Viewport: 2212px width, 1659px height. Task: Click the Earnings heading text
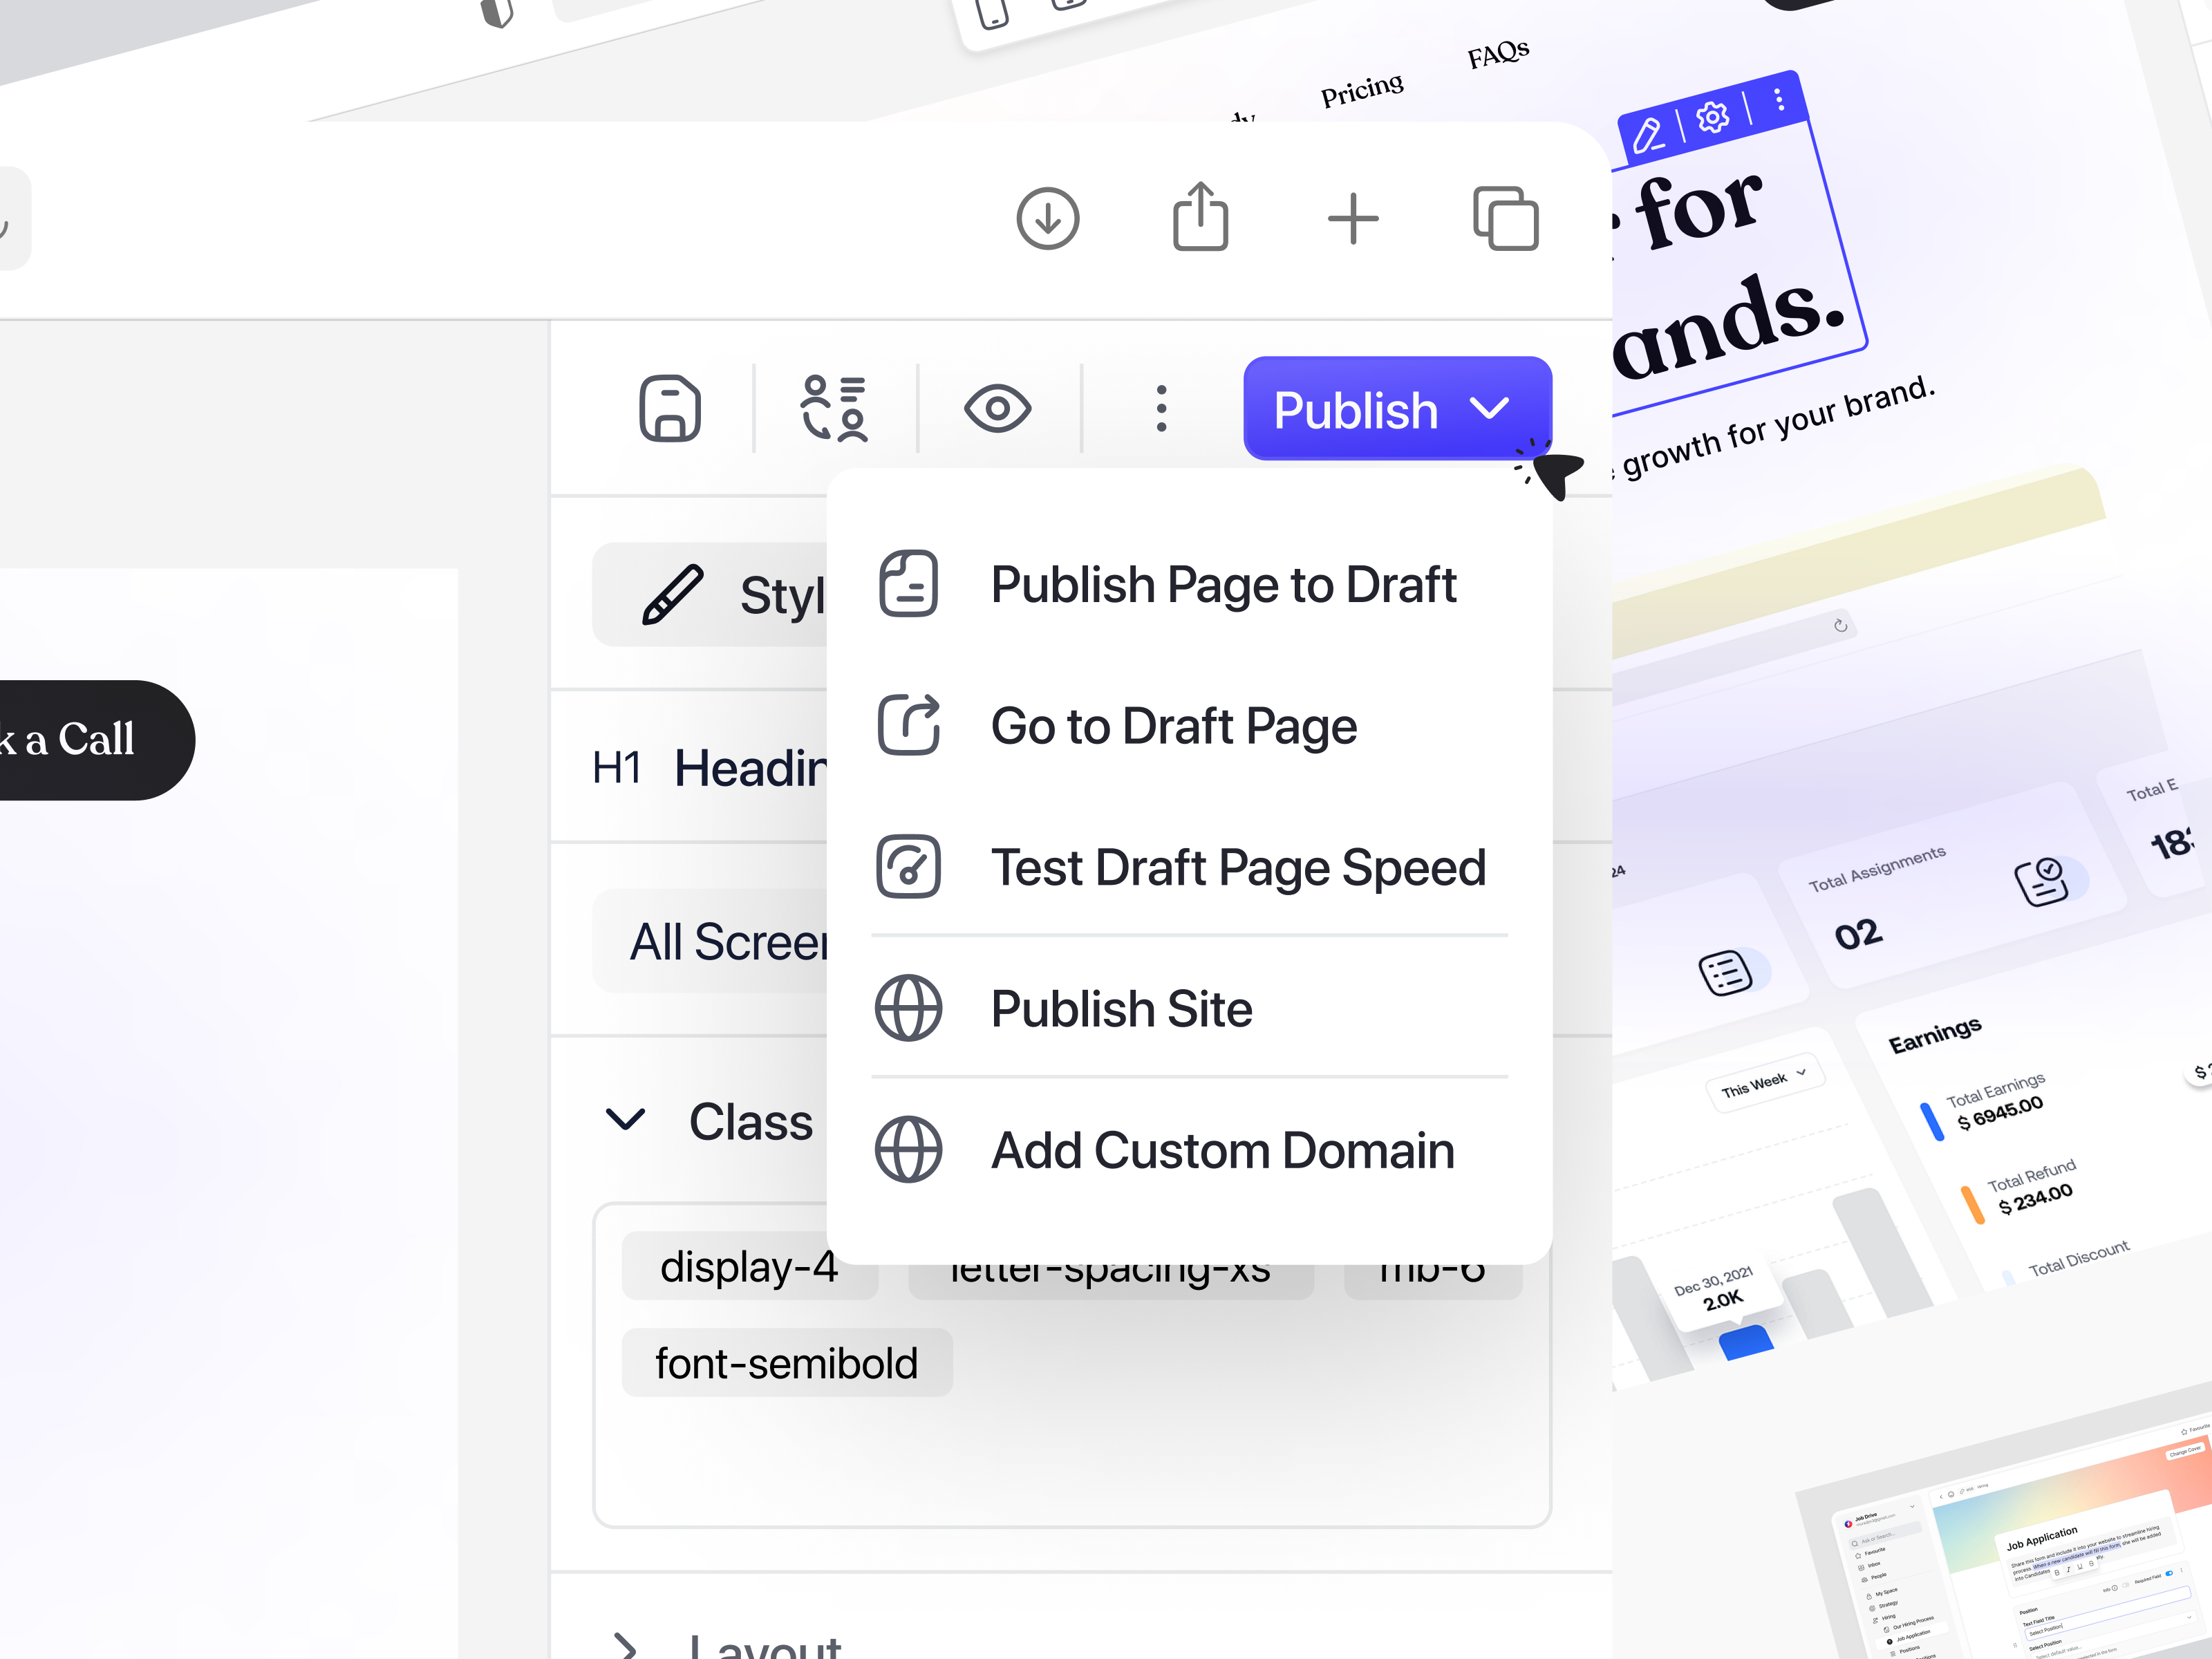click(1934, 1035)
